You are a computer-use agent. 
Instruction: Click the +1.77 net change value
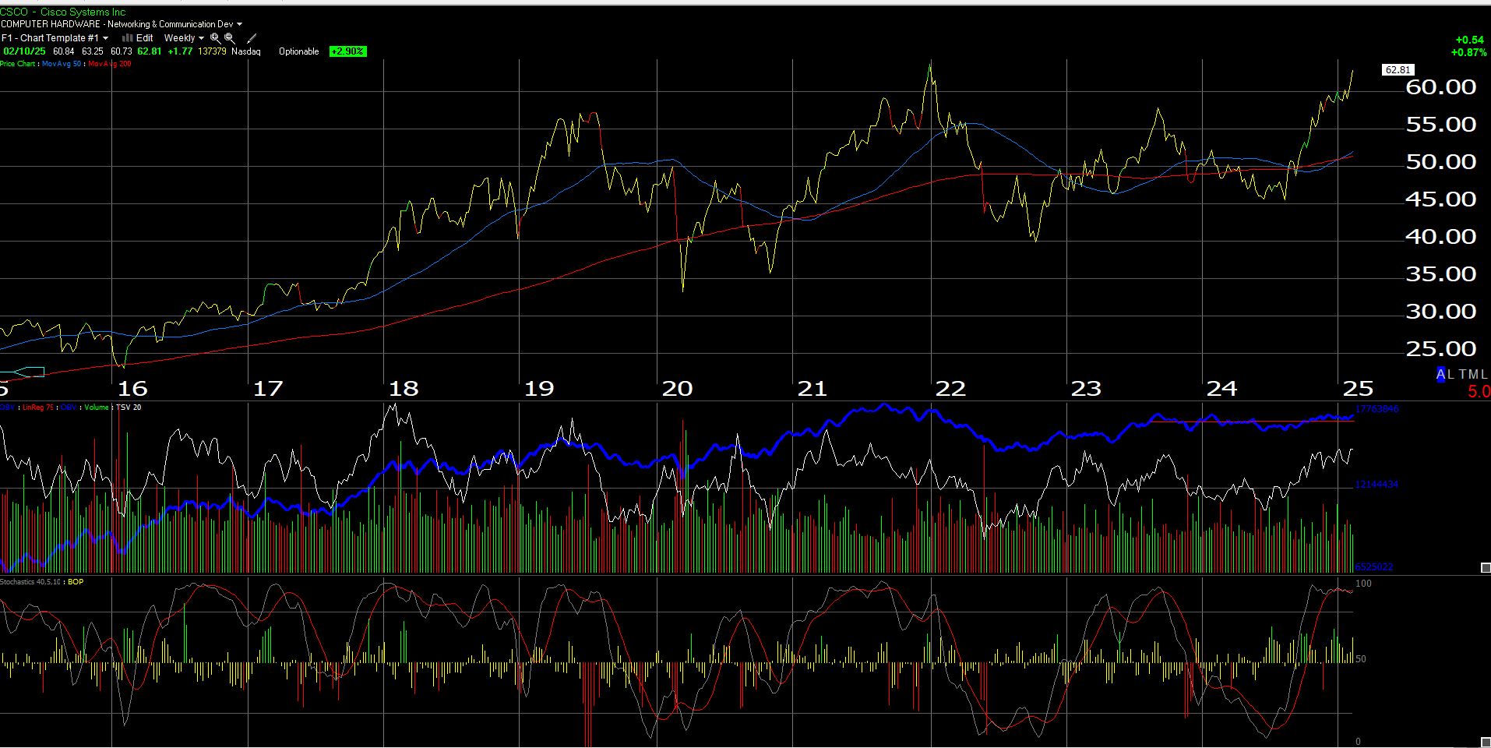tap(180, 51)
